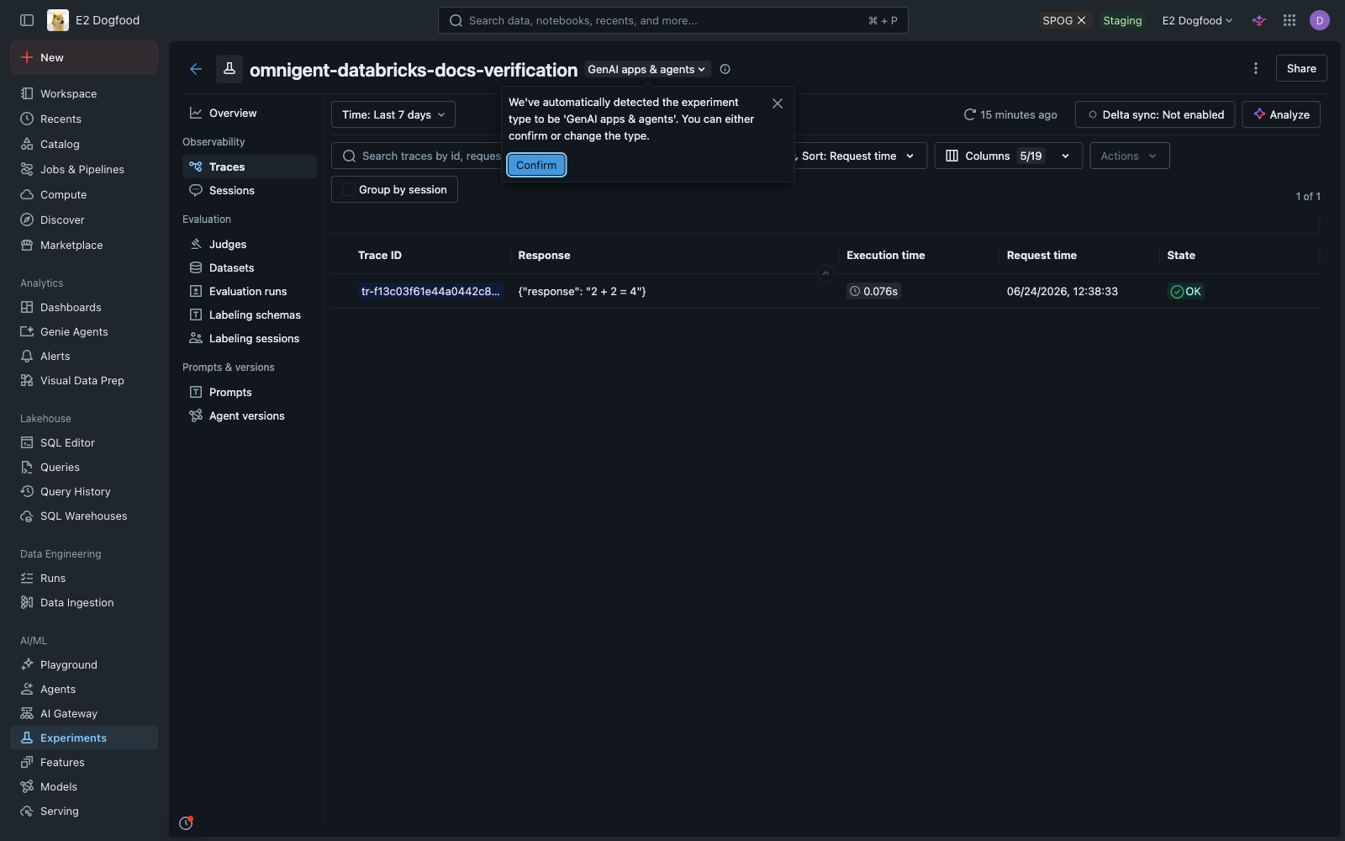
Task: Open the three-dot kebab menu
Action: coord(1256,68)
